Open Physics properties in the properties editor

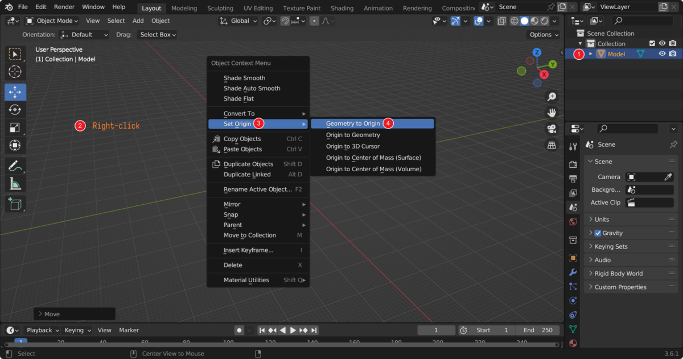(x=573, y=300)
